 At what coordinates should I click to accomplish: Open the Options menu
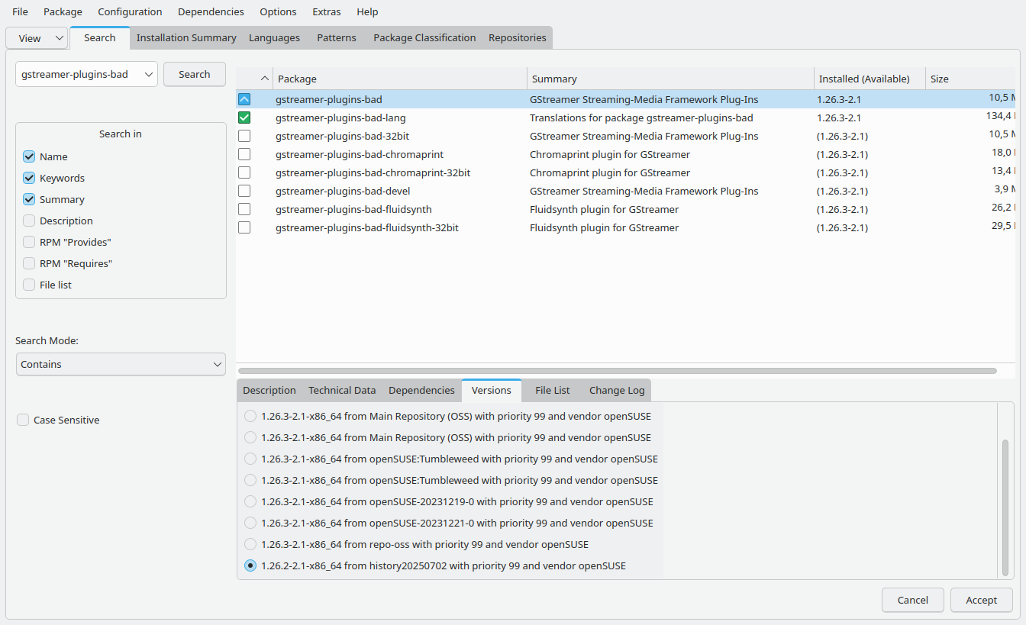tap(278, 11)
